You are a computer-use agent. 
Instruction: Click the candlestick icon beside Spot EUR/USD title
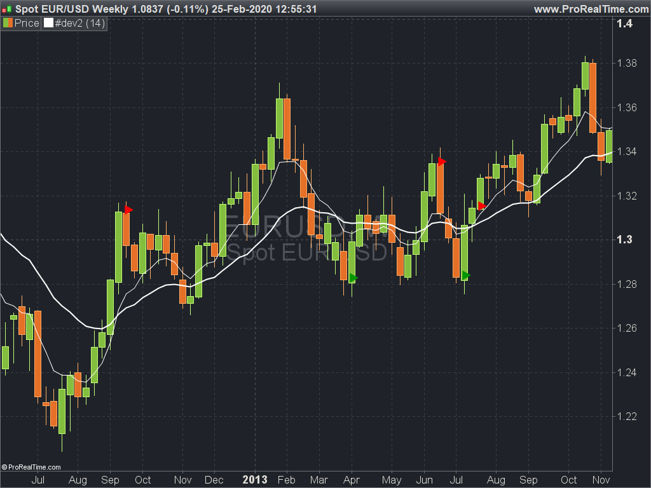click(6, 9)
